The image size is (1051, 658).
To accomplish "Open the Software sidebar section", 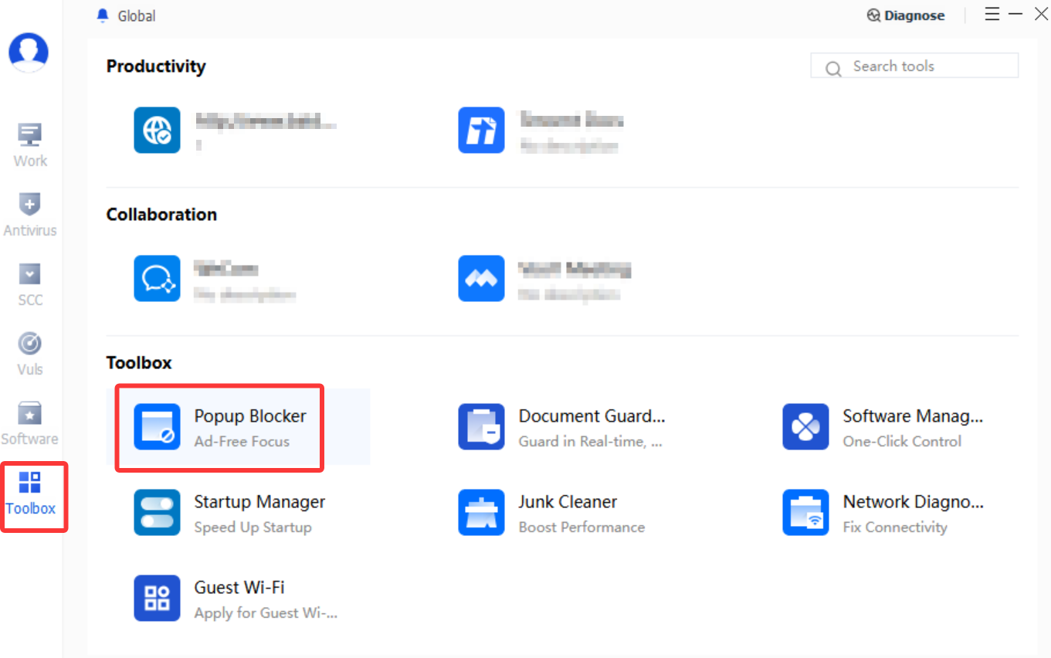I will 30,423.
